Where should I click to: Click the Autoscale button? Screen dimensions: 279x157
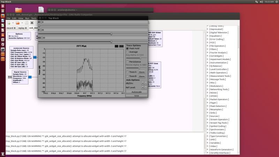(x=136, y=92)
